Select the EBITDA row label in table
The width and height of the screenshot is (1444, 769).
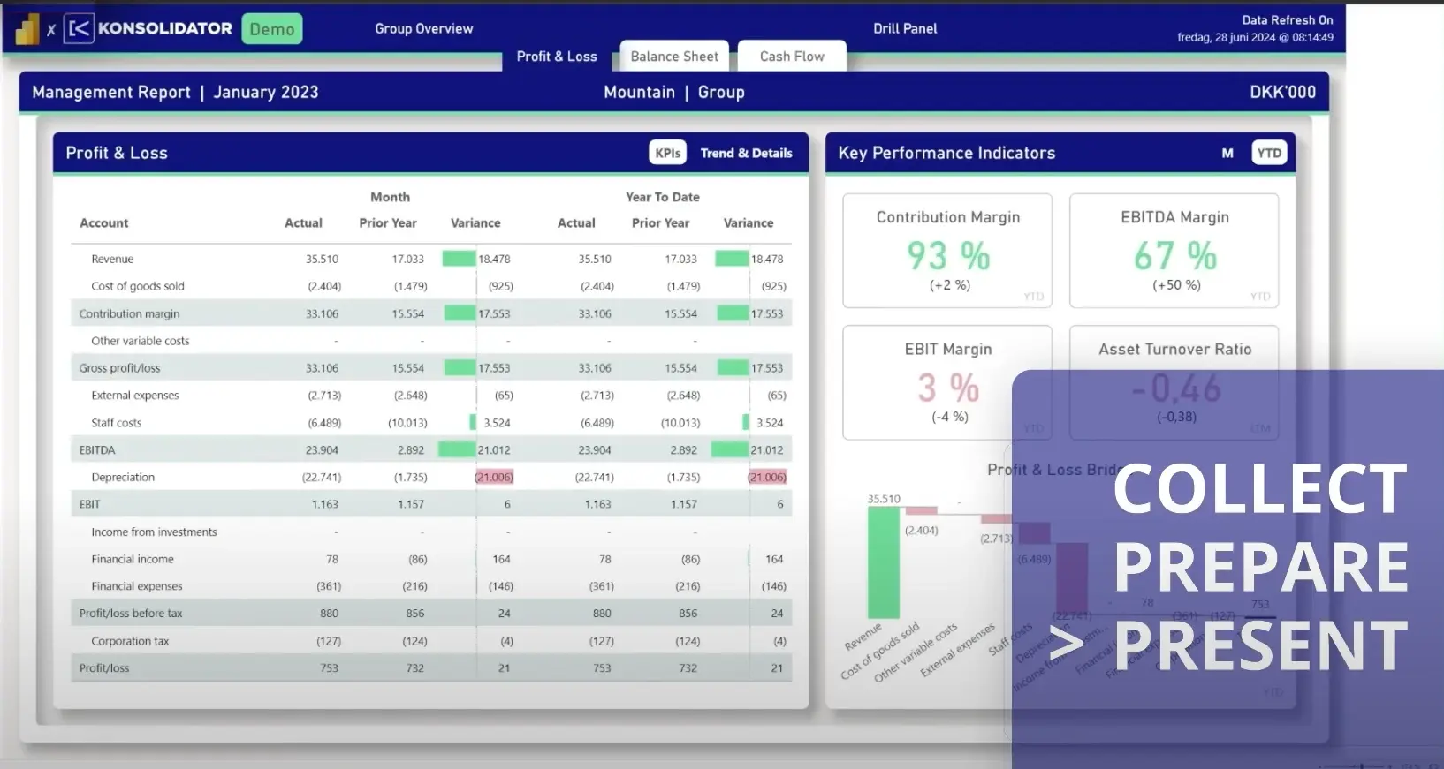[97, 450]
